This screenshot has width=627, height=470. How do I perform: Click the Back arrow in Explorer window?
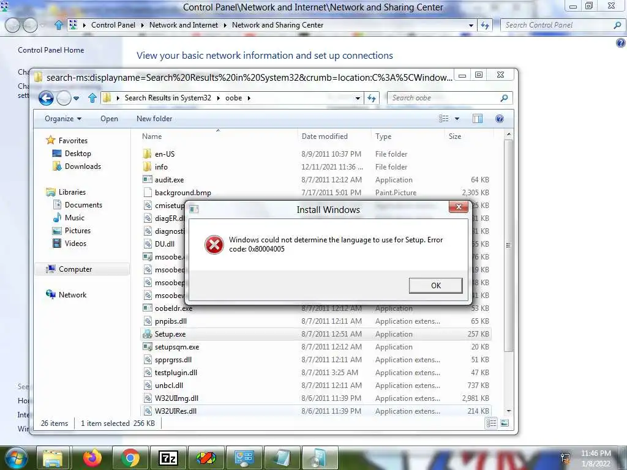pos(47,98)
